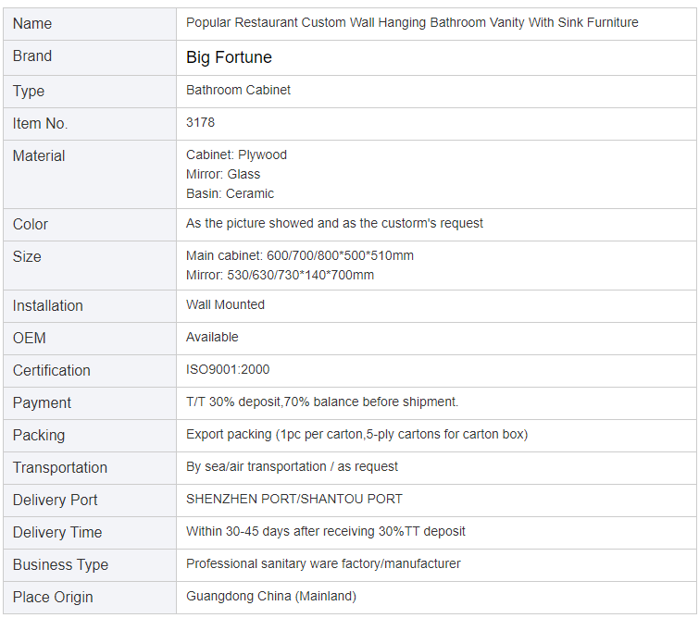
Task: Click the Big Fortune brand name
Action: click(229, 57)
